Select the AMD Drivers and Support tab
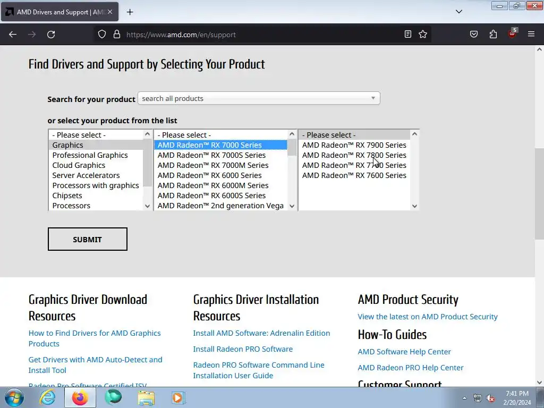 tap(59, 12)
